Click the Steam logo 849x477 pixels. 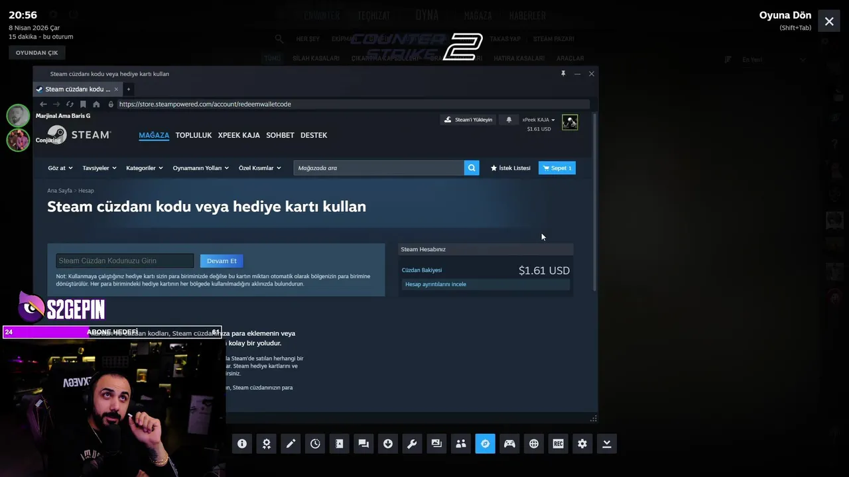(x=79, y=134)
